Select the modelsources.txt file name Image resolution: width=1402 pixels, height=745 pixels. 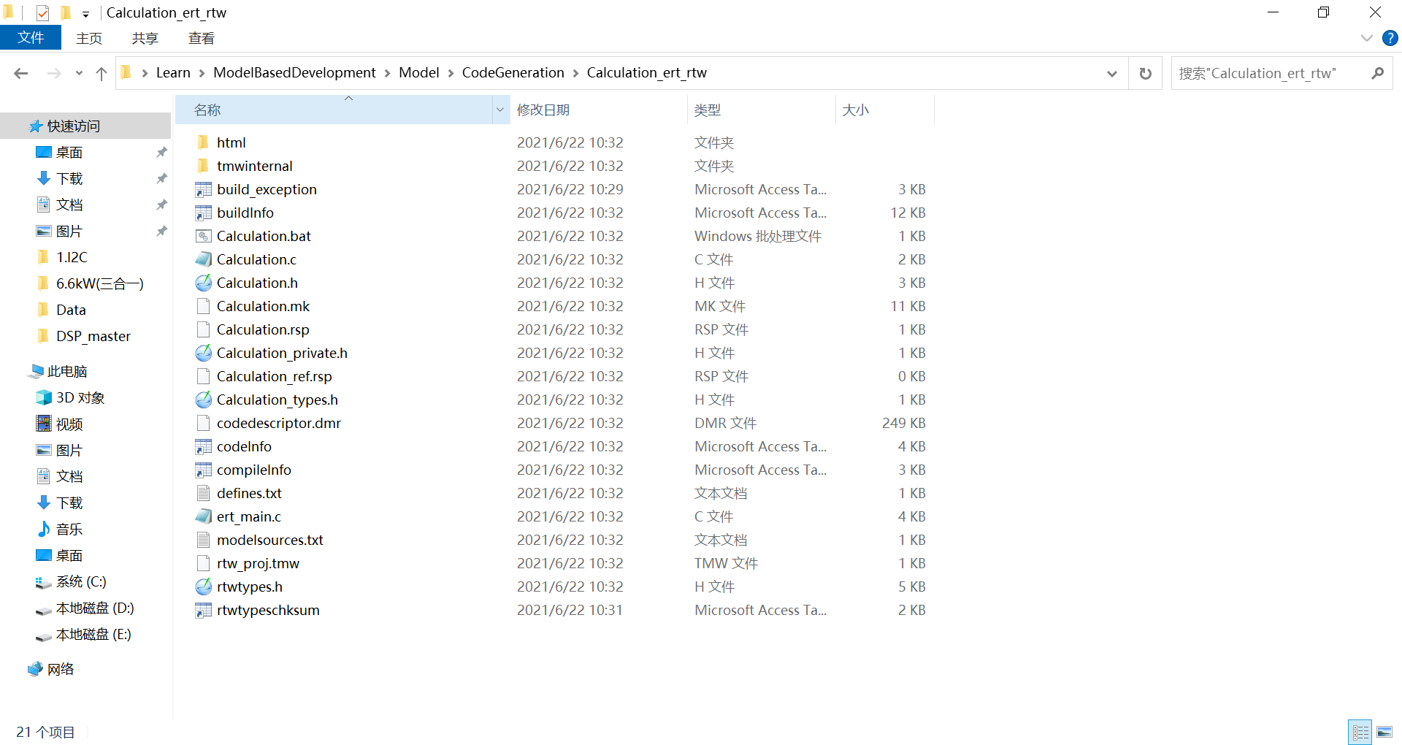[270, 540]
